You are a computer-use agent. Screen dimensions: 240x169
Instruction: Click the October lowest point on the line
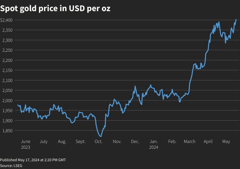[x=100, y=137]
